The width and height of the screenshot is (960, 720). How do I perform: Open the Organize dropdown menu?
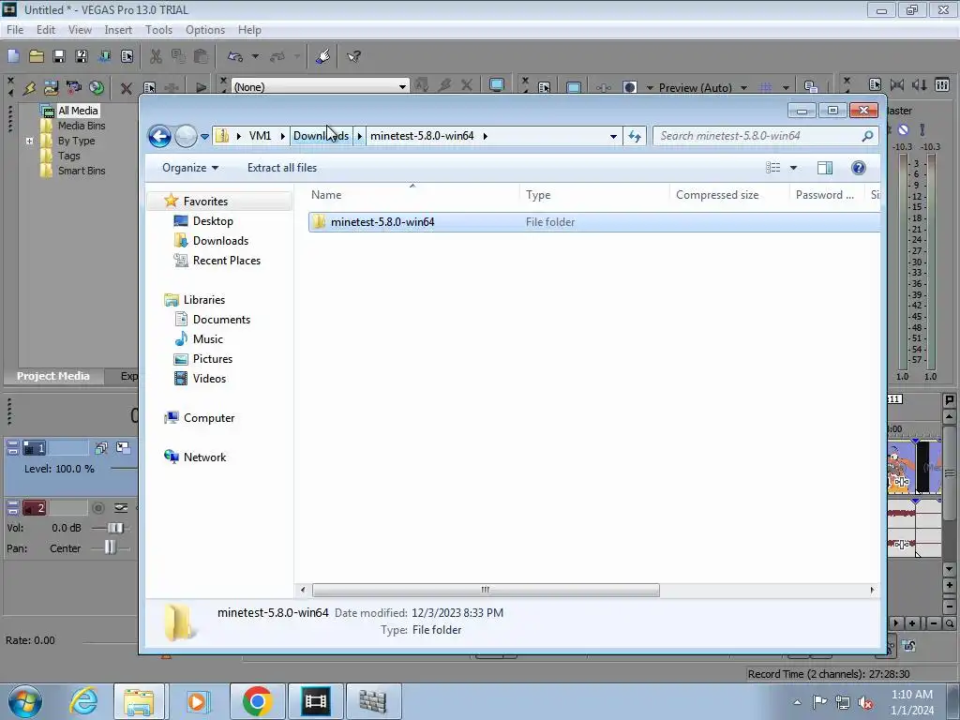189,168
